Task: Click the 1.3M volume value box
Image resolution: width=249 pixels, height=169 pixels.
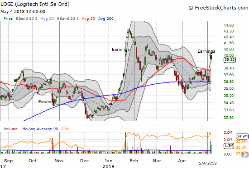Action: [x=229, y=146]
